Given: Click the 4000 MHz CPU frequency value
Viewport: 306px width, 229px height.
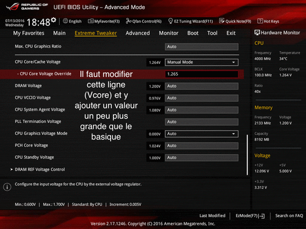Looking at the screenshot, I should (x=262, y=59).
